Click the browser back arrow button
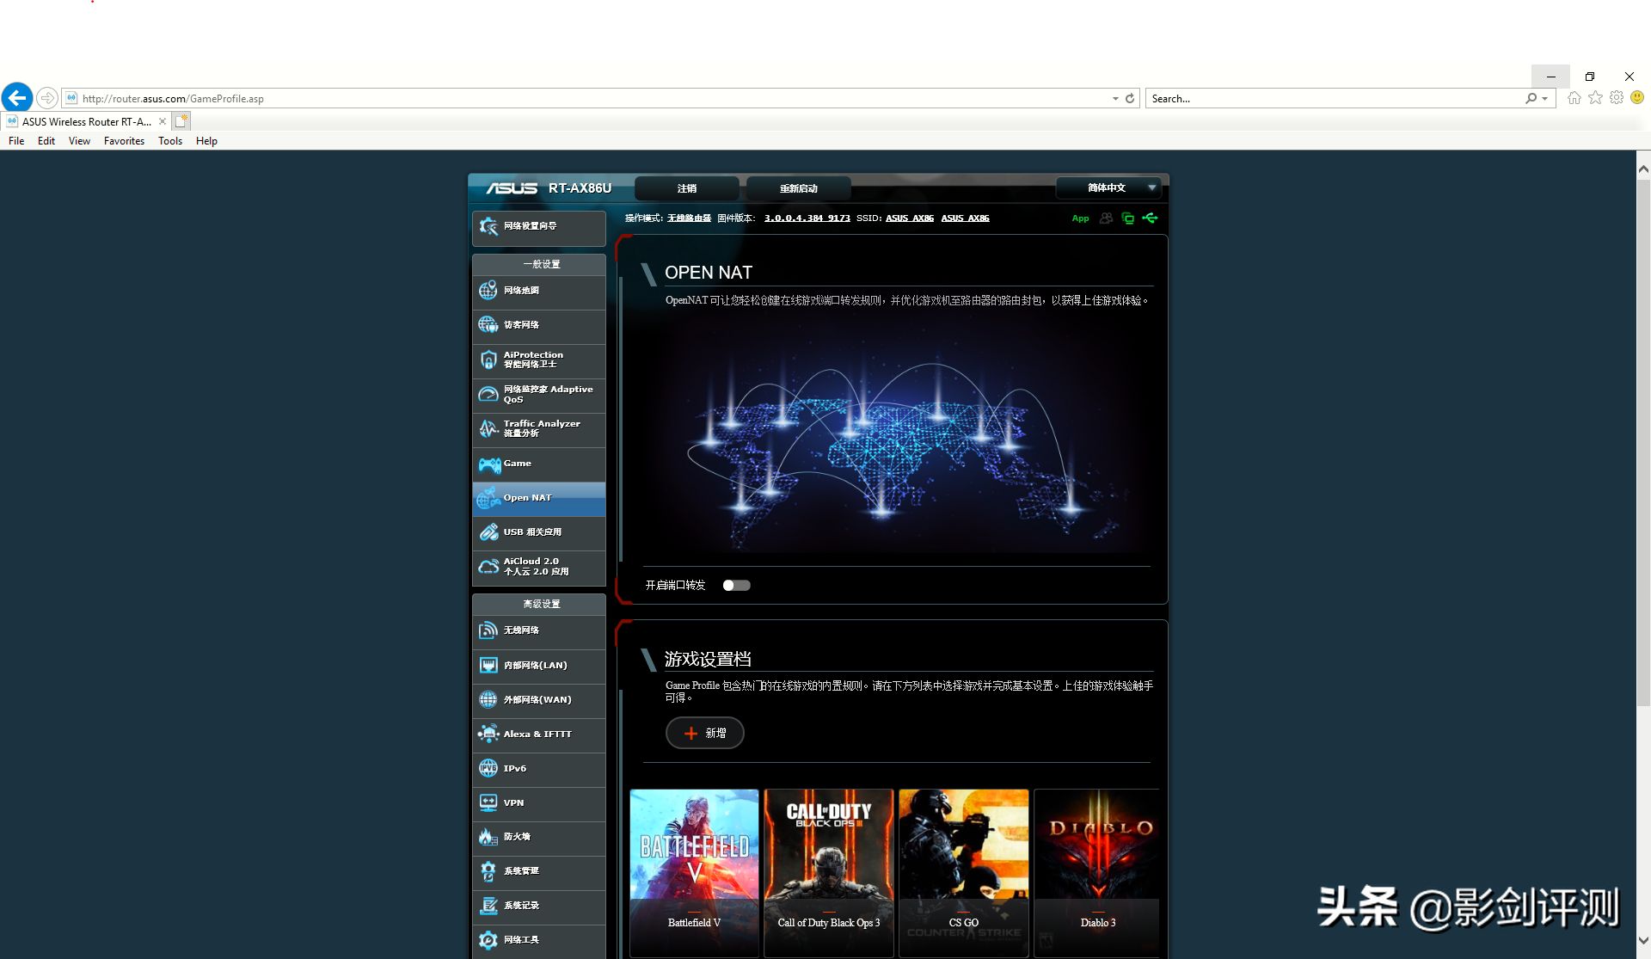 click(x=17, y=98)
